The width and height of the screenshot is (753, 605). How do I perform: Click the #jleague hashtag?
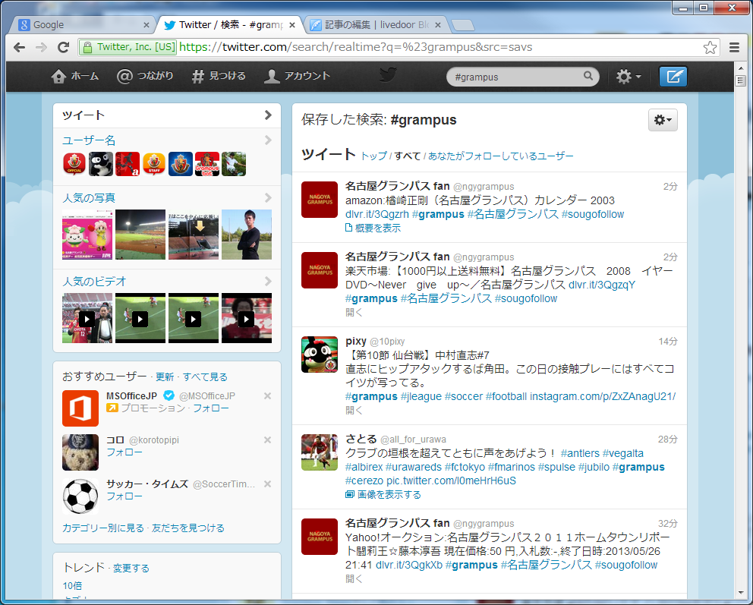(421, 396)
